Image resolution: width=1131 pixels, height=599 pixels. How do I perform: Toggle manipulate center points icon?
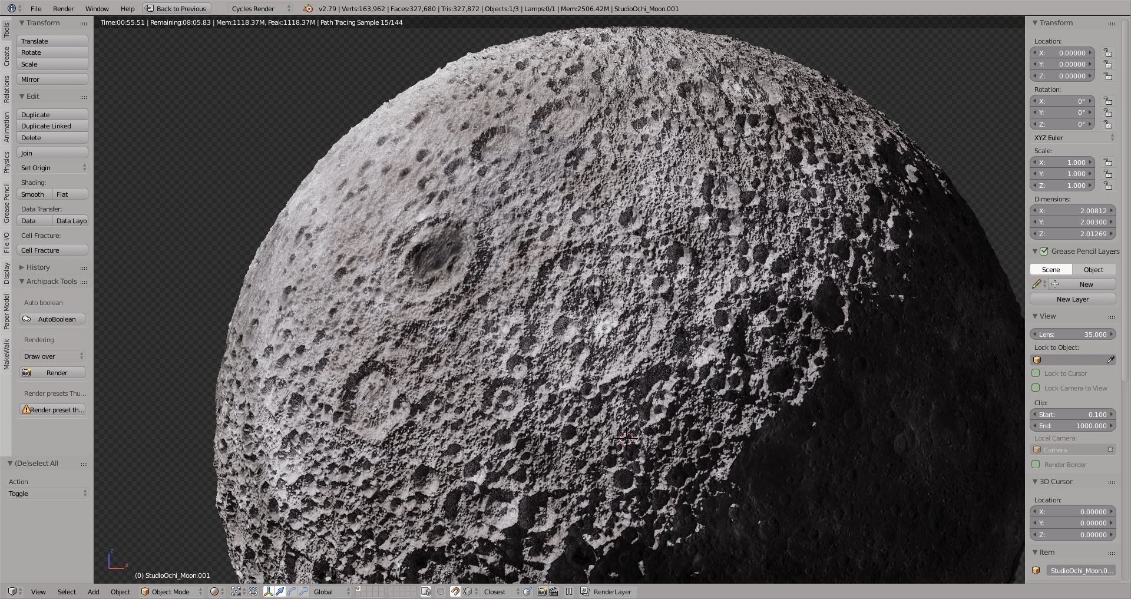coord(253,591)
